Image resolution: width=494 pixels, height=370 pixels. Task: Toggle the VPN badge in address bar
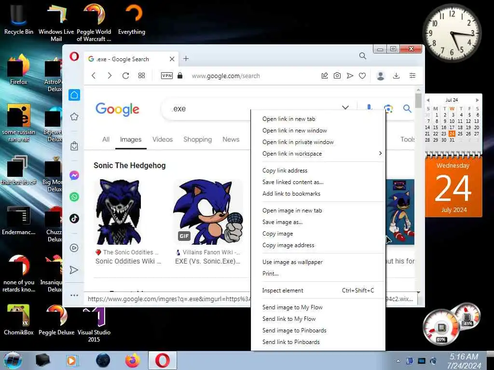(166, 76)
